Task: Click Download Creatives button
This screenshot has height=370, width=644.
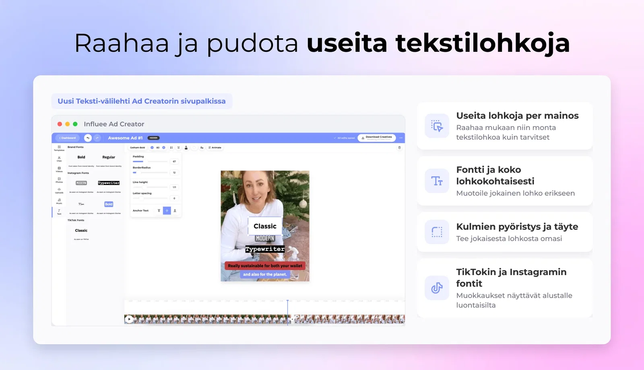Action: (377, 138)
